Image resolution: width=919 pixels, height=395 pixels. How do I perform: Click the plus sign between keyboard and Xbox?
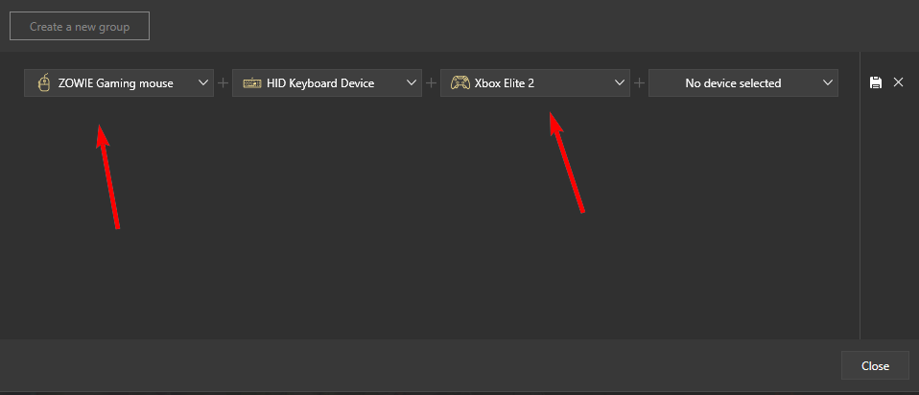(431, 83)
